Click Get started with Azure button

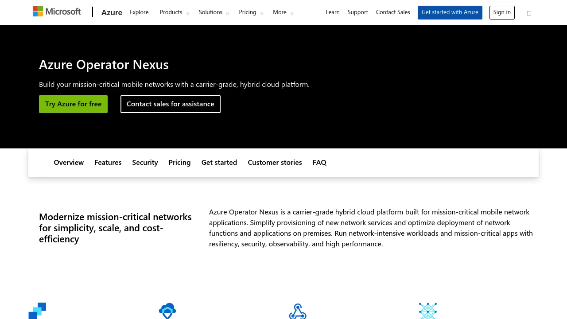pos(450,12)
